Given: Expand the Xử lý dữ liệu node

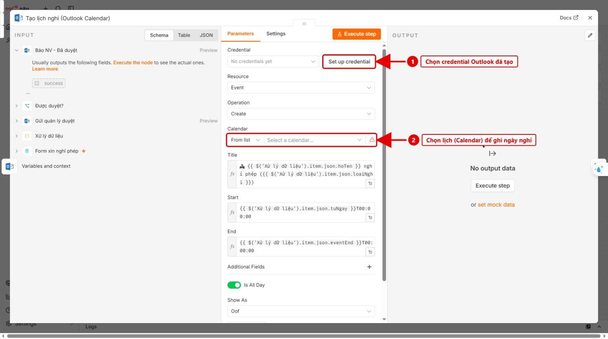Looking at the screenshot, I should point(17,136).
